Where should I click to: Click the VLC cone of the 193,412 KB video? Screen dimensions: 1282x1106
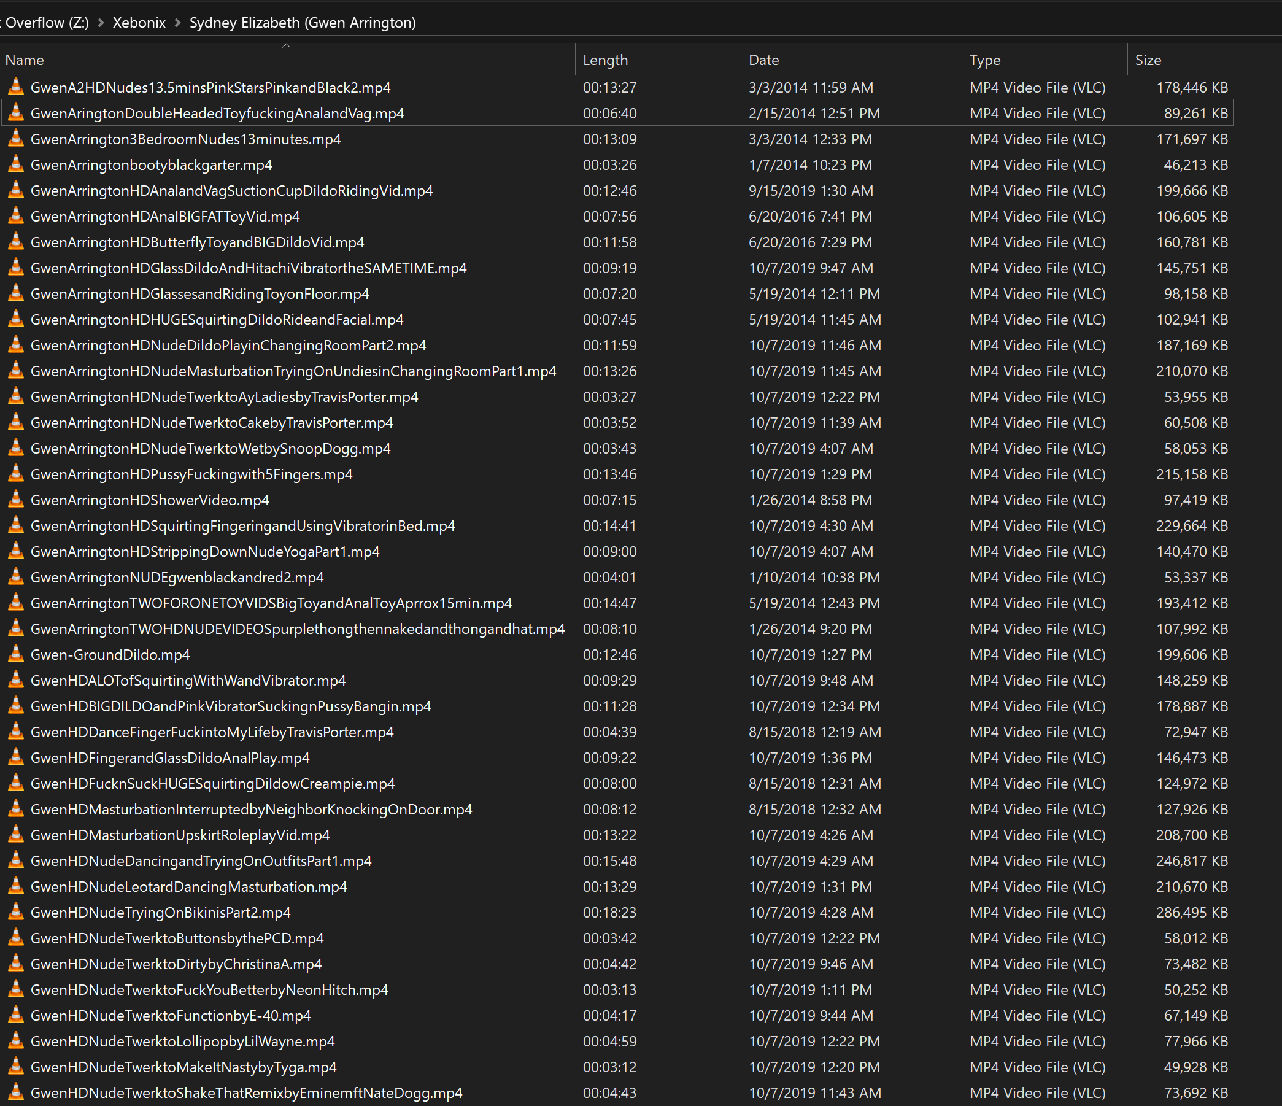[x=16, y=603]
